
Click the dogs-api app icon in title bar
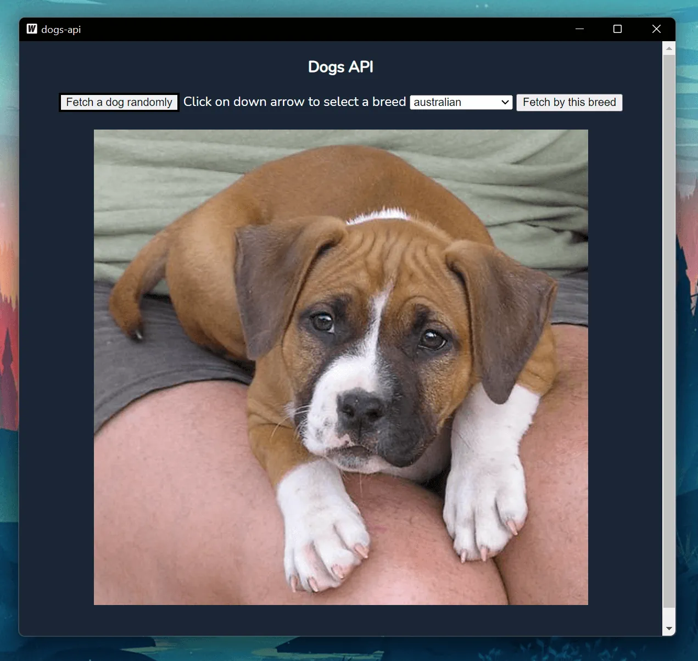pos(32,29)
